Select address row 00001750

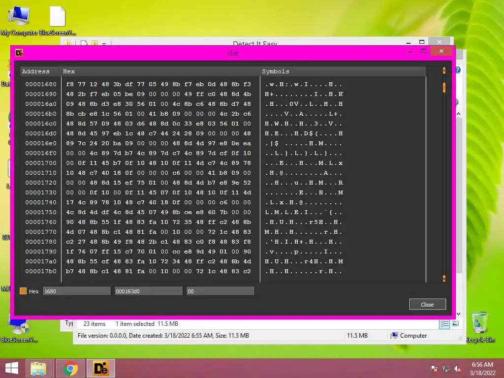41,212
